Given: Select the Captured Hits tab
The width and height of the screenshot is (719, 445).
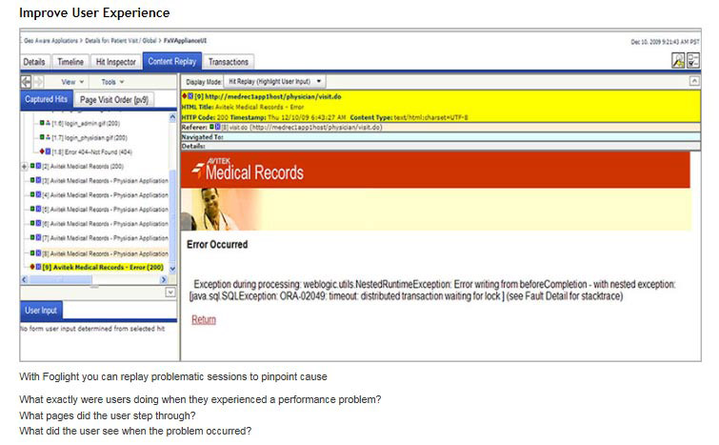Looking at the screenshot, I should click(x=47, y=99).
